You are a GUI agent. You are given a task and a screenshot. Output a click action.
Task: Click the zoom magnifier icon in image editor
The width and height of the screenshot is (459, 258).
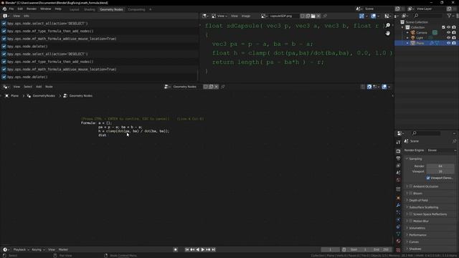click(387, 26)
